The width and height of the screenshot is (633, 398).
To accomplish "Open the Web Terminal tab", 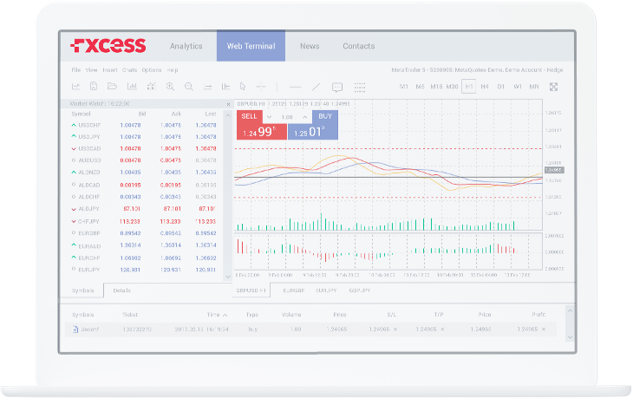I will 251,46.
